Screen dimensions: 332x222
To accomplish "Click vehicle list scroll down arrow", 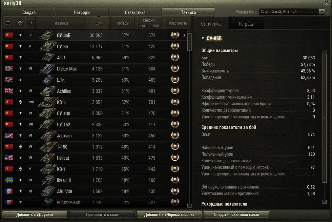I will [x=190, y=206].
